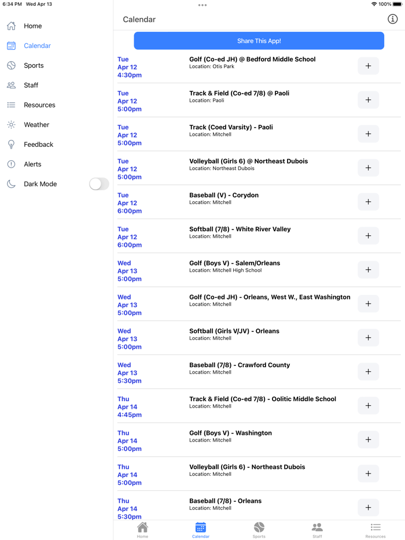Click the 6:34 PM clock in status bar
The image size is (405, 540).
click(x=12, y=4)
